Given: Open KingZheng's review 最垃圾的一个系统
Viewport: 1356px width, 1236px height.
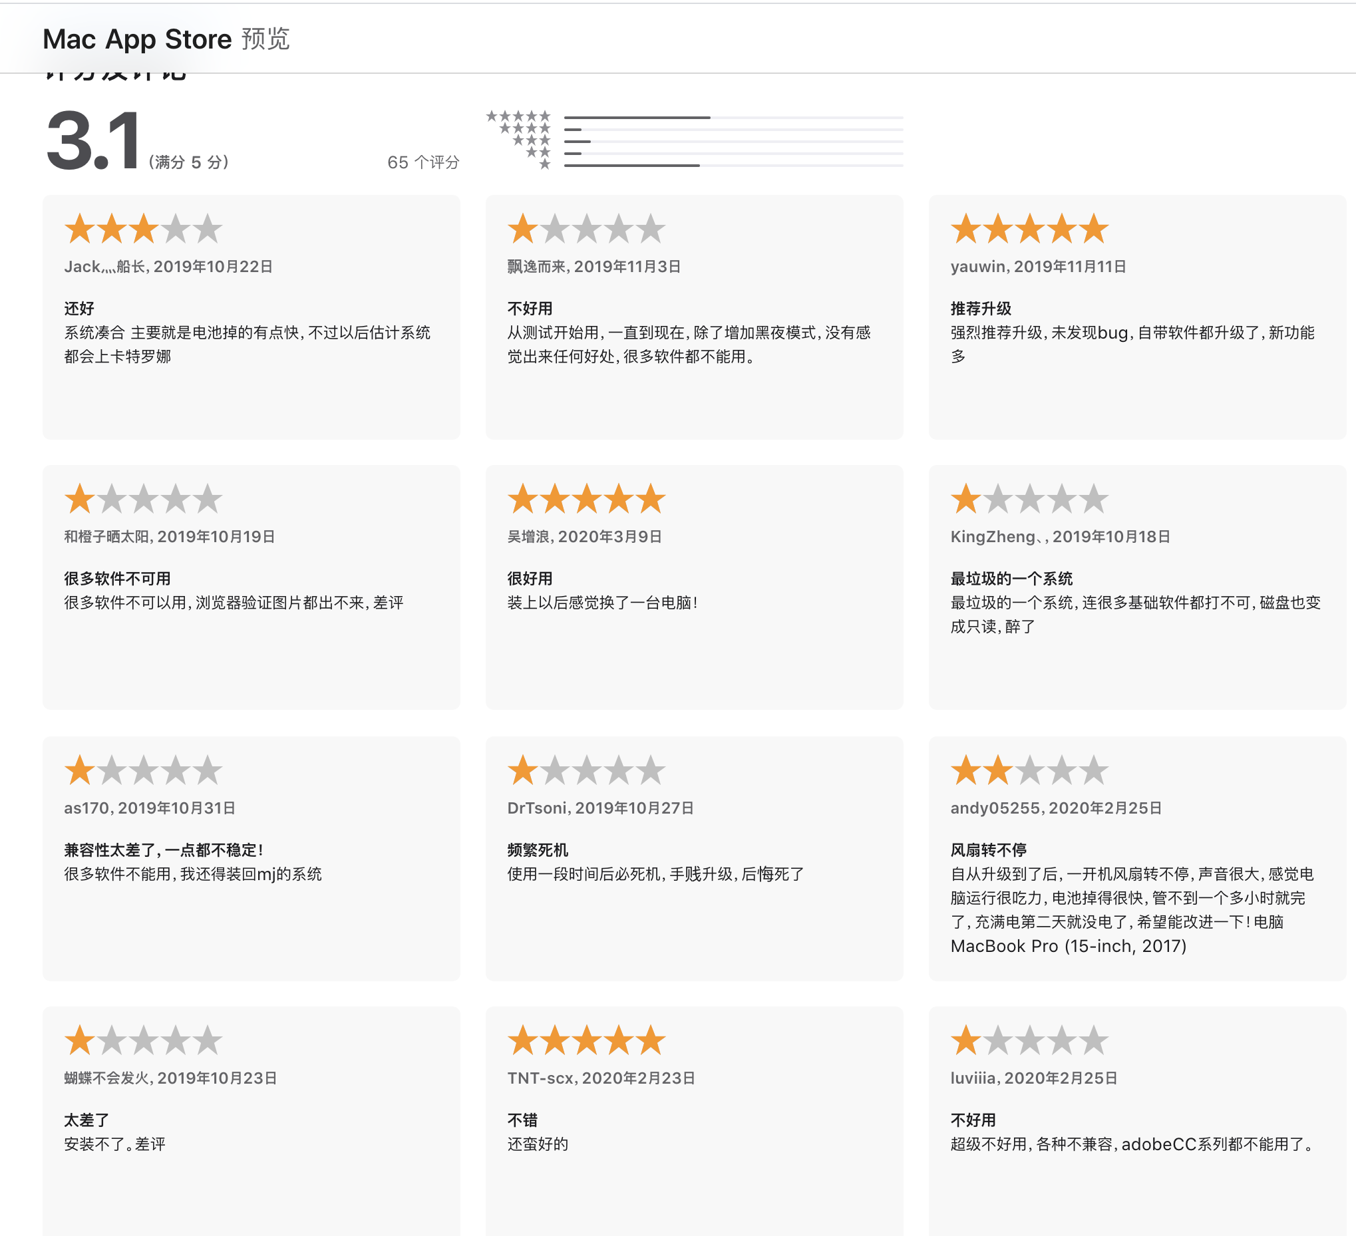Looking at the screenshot, I should 1137,587.
